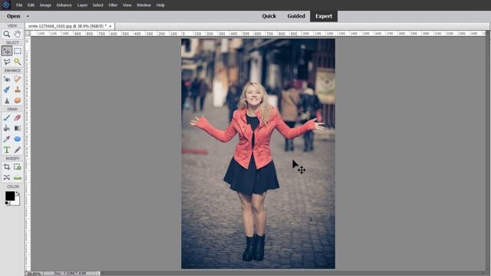Open the Edit menu

click(31, 5)
